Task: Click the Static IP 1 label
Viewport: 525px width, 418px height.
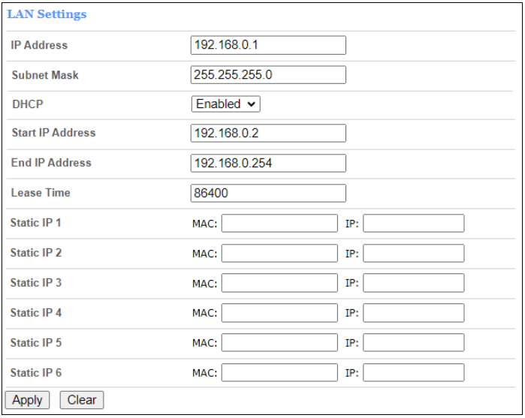Action: [x=36, y=223]
